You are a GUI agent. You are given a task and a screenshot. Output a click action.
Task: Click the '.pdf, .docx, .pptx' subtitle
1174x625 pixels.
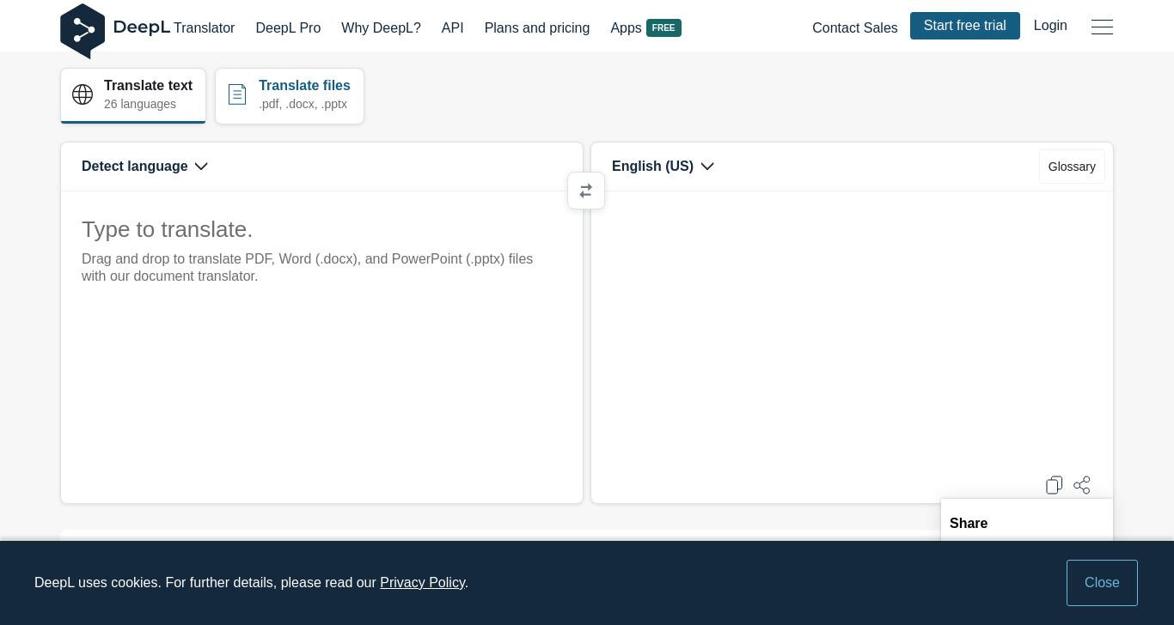click(x=303, y=104)
